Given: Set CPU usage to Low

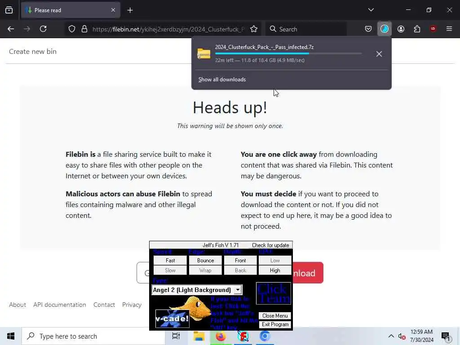Looking at the screenshot, I should coord(275,261).
